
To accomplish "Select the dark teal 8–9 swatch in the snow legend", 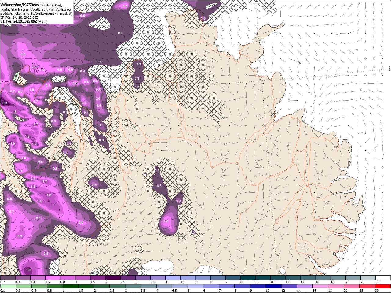I will [x=248, y=278].
